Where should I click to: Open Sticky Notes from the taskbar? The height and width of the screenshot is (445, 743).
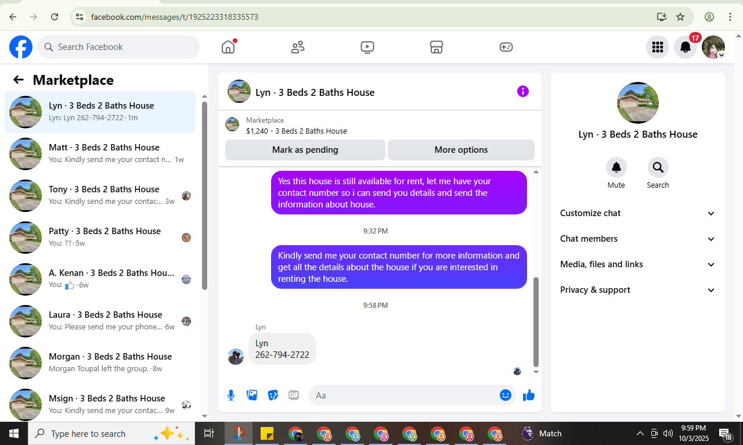(267, 433)
